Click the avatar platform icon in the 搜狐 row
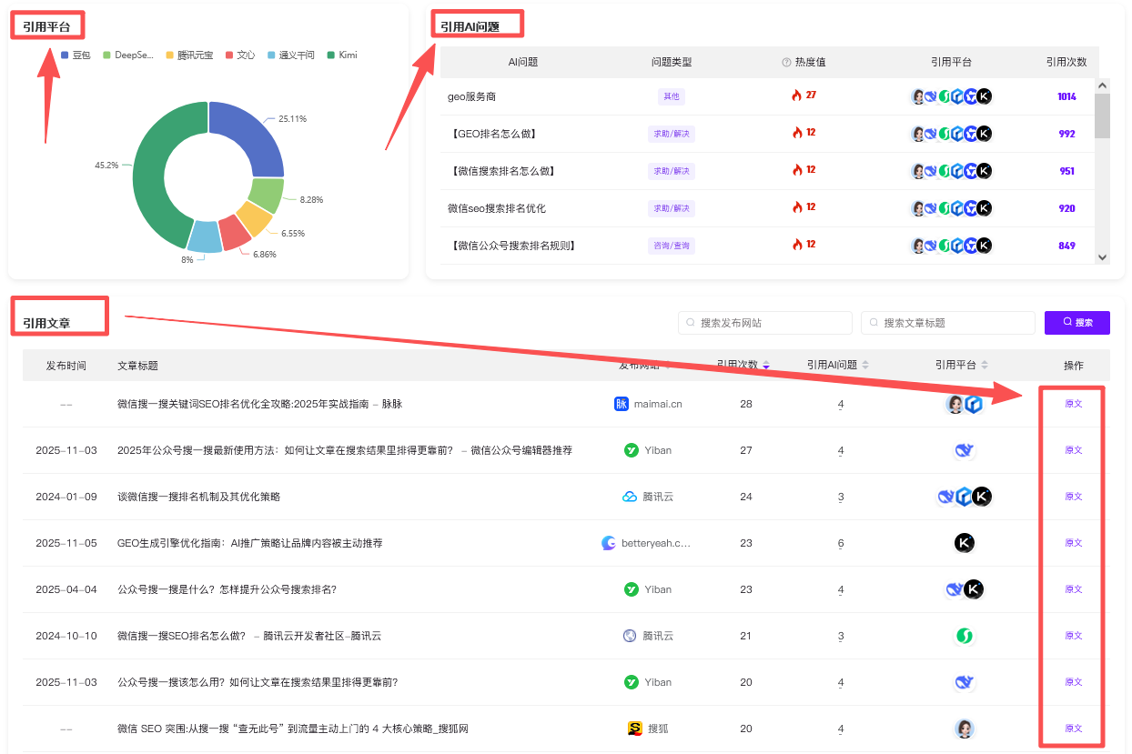1132x754 pixels. pyautogui.click(x=965, y=729)
